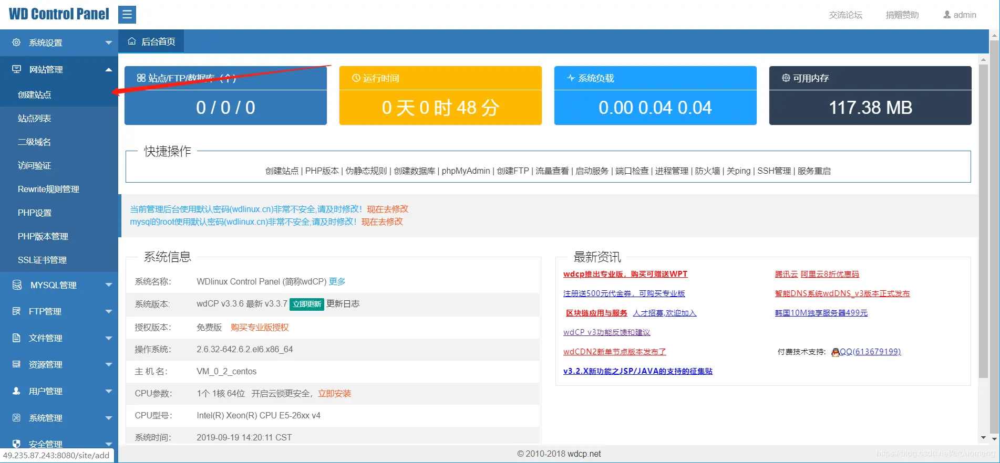Viewport: 1000px width, 463px height.
Task: Open the 交流论坛 forum link
Action: 846,15
